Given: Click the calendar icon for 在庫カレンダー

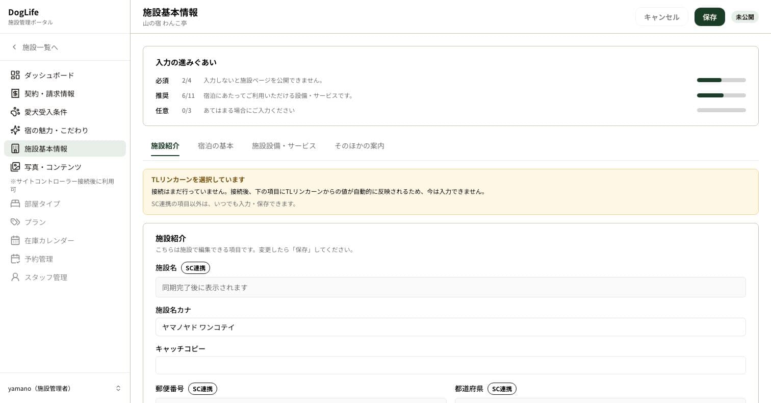Looking at the screenshot, I should pyautogui.click(x=15, y=240).
